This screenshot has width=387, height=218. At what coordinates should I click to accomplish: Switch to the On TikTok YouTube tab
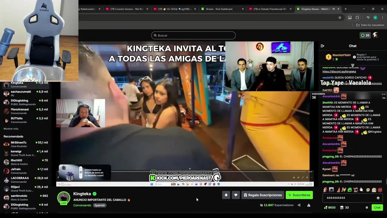click(175, 9)
